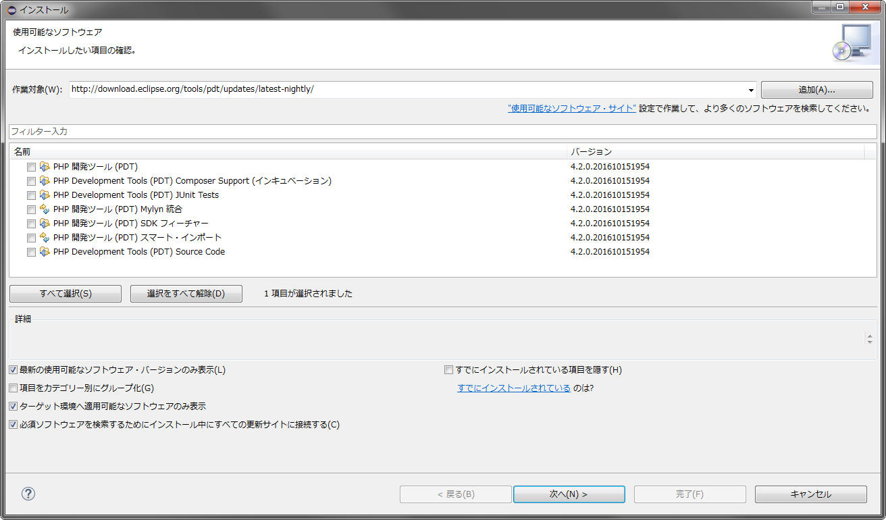This screenshot has width=886, height=520.
Task: Check the PDT Mylyn 統合 checkbox
Action: click(x=31, y=209)
